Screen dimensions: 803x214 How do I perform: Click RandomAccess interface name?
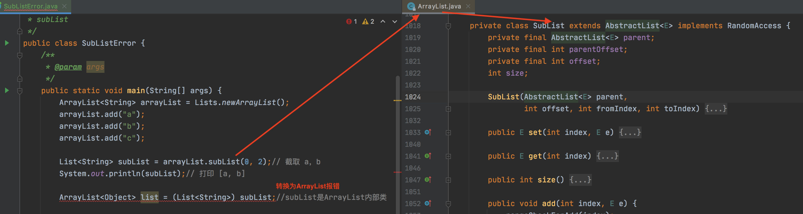tap(754, 26)
